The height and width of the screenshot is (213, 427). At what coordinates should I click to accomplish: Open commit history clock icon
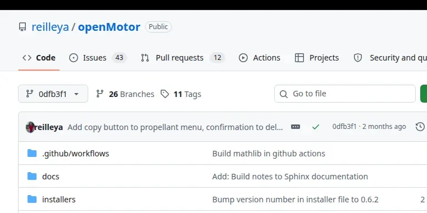click(420, 127)
